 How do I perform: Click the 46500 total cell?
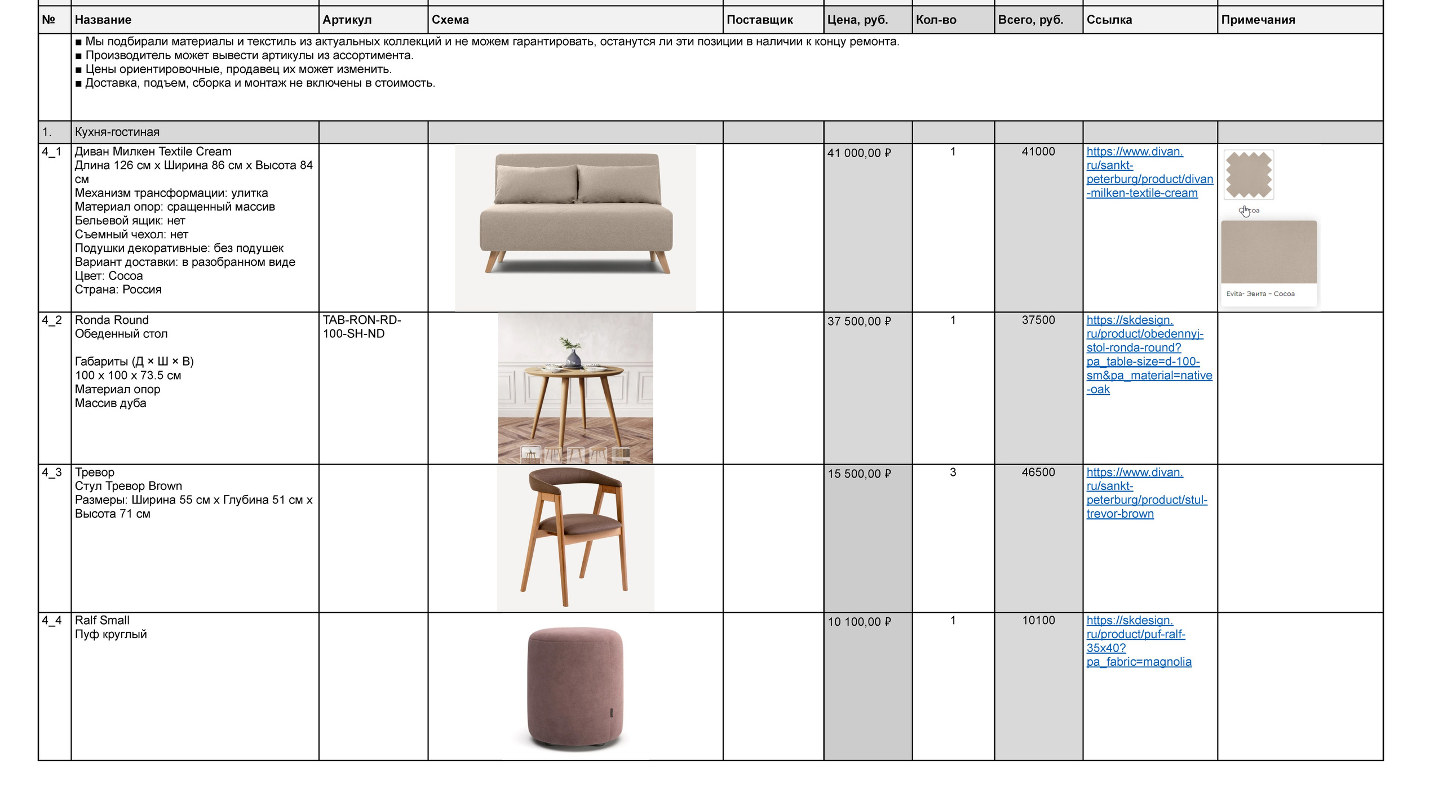[1038, 473]
